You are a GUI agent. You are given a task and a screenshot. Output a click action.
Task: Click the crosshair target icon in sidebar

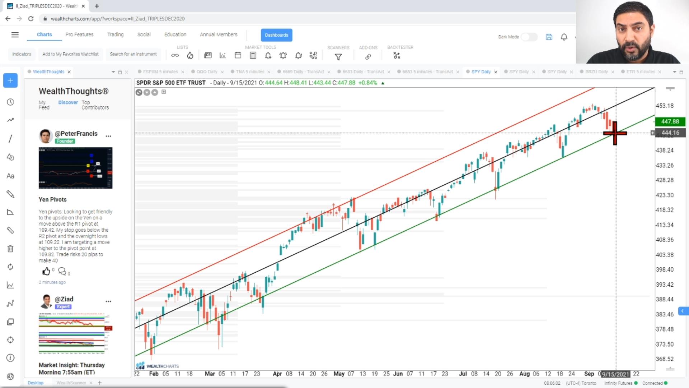pos(10,340)
